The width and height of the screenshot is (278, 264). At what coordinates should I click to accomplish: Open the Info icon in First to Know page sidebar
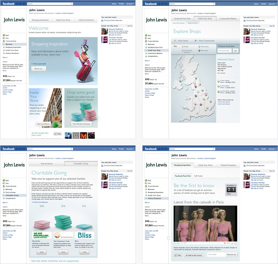[146, 183]
